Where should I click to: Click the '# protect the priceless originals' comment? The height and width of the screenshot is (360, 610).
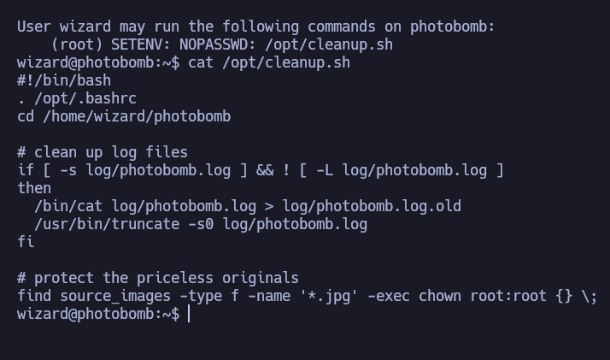pyautogui.click(x=158, y=278)
